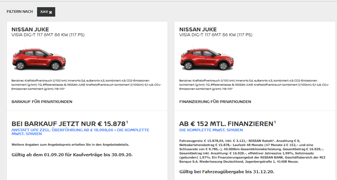Viewport: 337px width, 180px height.
Task: Open NISSAN JUKE title in Barkauf card
Action: [30, 29]
